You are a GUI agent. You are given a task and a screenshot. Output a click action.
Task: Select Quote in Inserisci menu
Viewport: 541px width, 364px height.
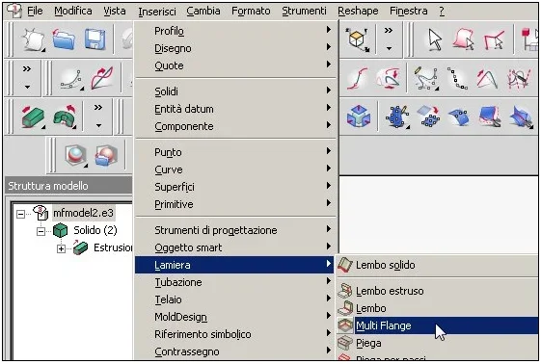click(x=234, y=65)
